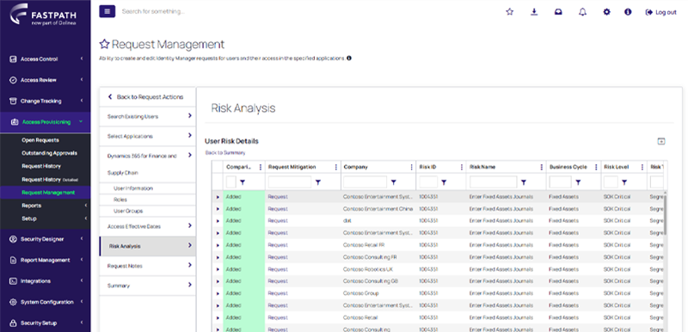Expand Change Tracking sidebar menu
The height and width of the screenshot is (332, 688).
click(46, 101)
